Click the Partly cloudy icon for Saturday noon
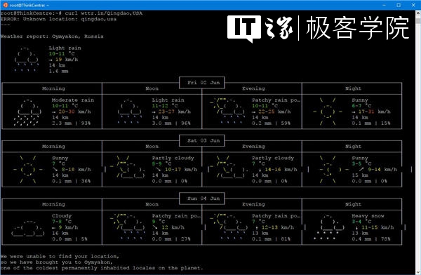The image size is (421, 275). (x=127, y=167)
